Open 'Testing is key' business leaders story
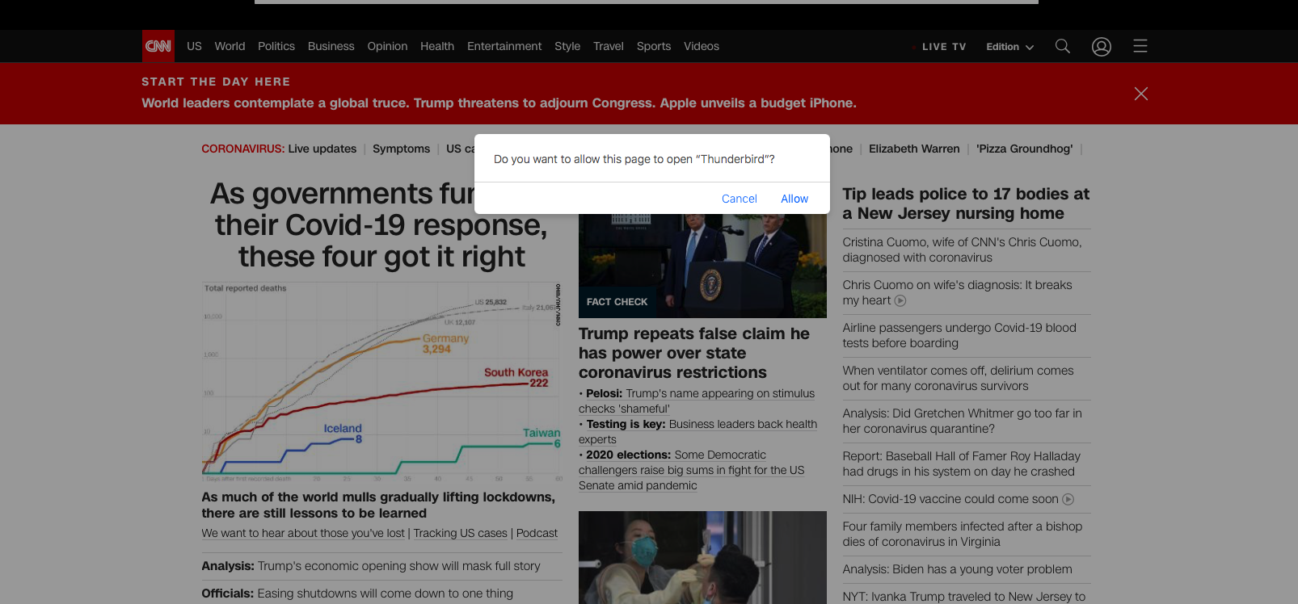Screen dimensions: 1298x604 coord(698,432)
